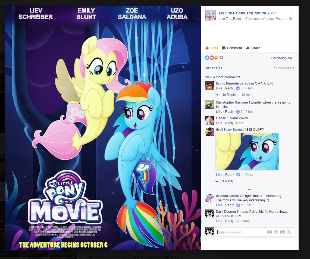This screenshot has height=259, width=310.
Task: Open Grell Fewy Baron's profile
Action: pyautogui.click(x=229, y=129)
